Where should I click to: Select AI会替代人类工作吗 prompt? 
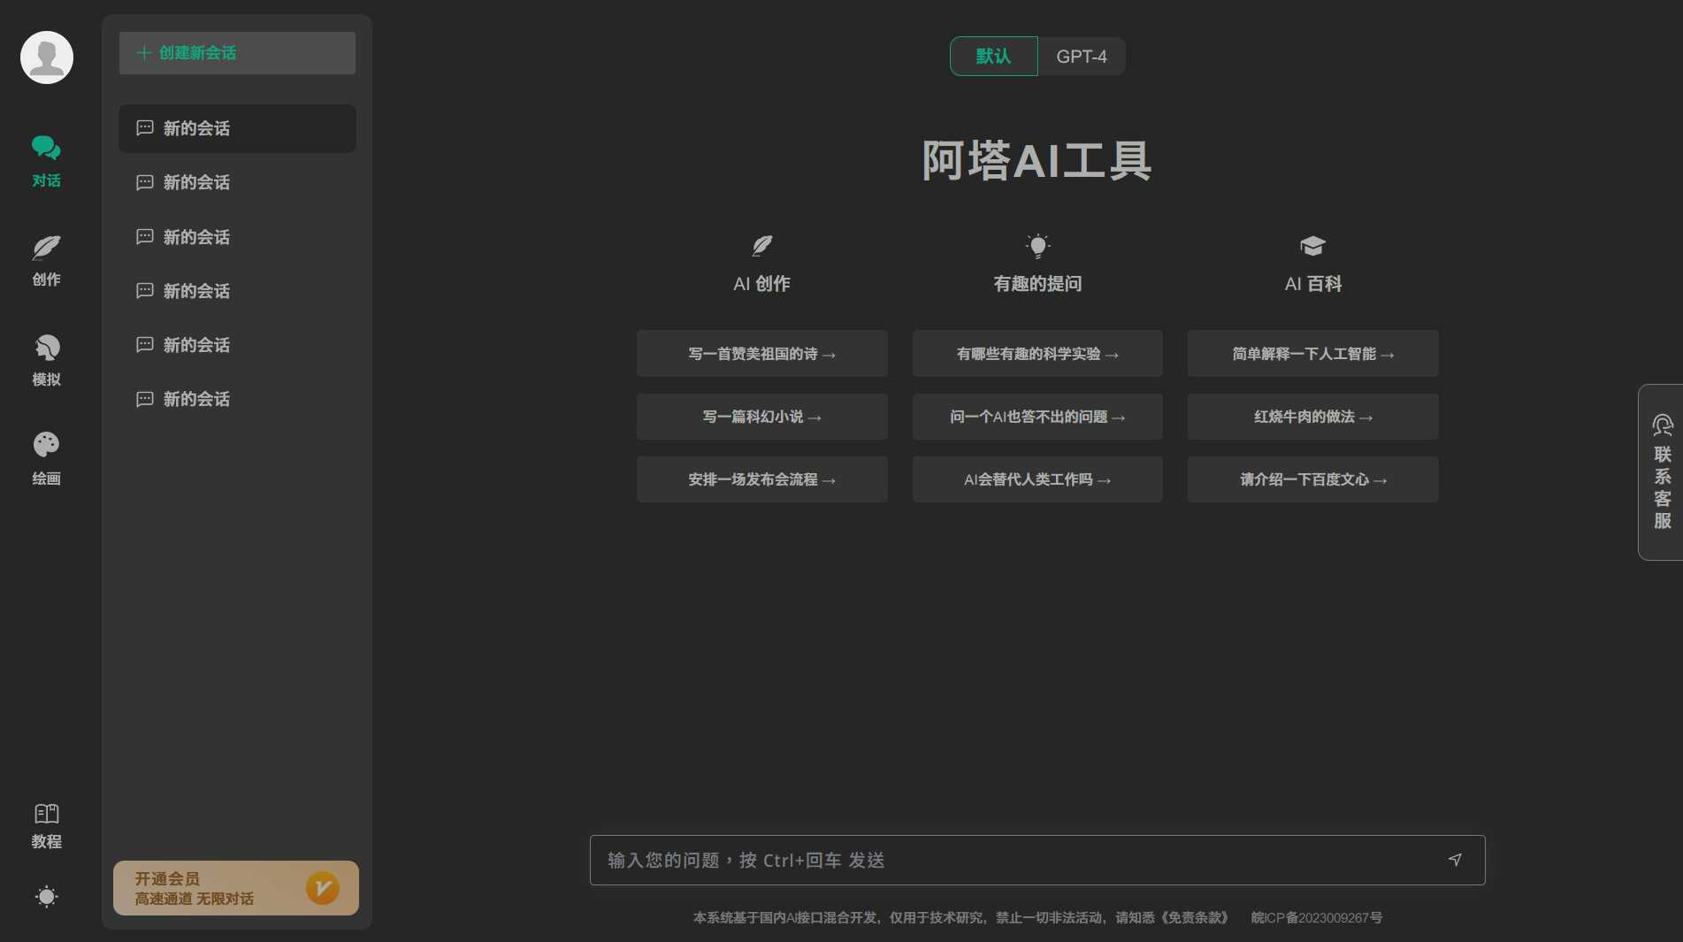tap(1037, 479)
